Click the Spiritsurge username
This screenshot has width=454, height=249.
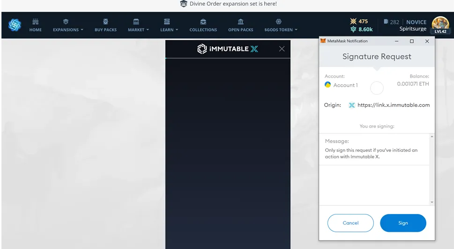point(413,29)
